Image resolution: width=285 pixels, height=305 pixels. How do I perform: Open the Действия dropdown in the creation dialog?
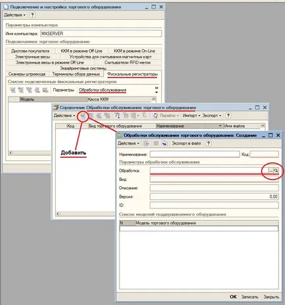pos(128,143)
